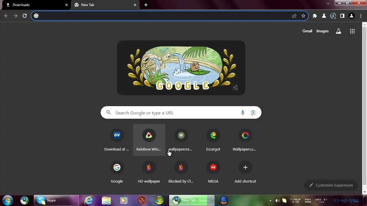Click Add shortcut
367x206 pixels.
[245, 172]
